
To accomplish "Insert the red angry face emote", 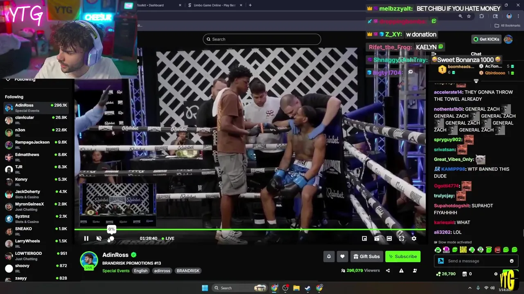I will coord(497,250).
